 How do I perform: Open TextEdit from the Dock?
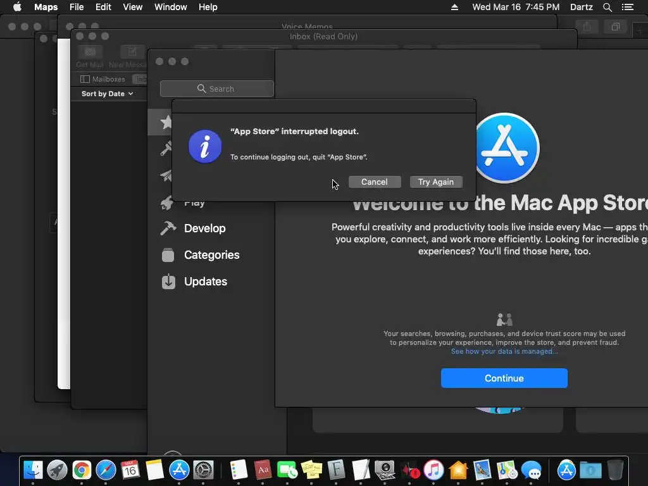360,470
